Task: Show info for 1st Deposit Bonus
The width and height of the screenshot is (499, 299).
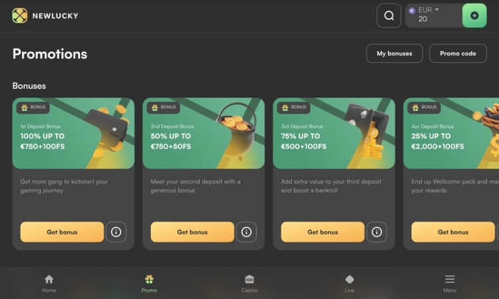Action: point(116,232)
